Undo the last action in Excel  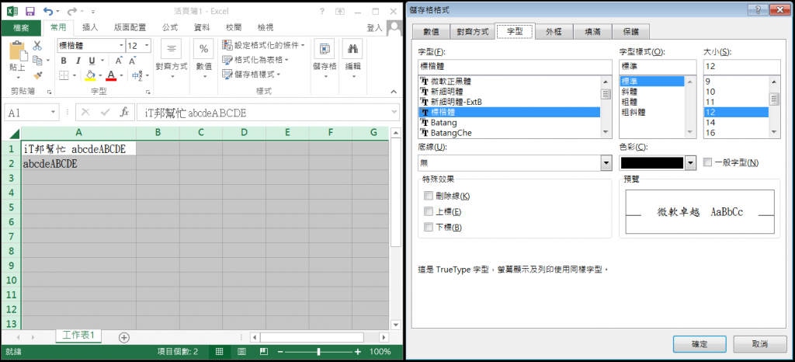[x=48, y=11]
